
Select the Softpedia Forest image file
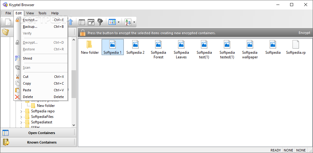(158, 49)
